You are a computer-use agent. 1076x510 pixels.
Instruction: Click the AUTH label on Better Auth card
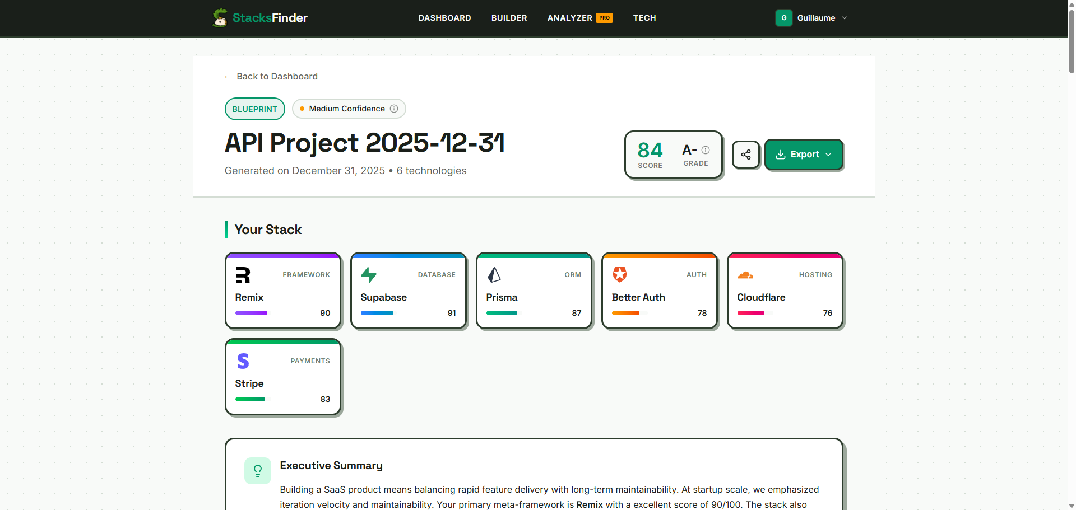coord(697,275)
